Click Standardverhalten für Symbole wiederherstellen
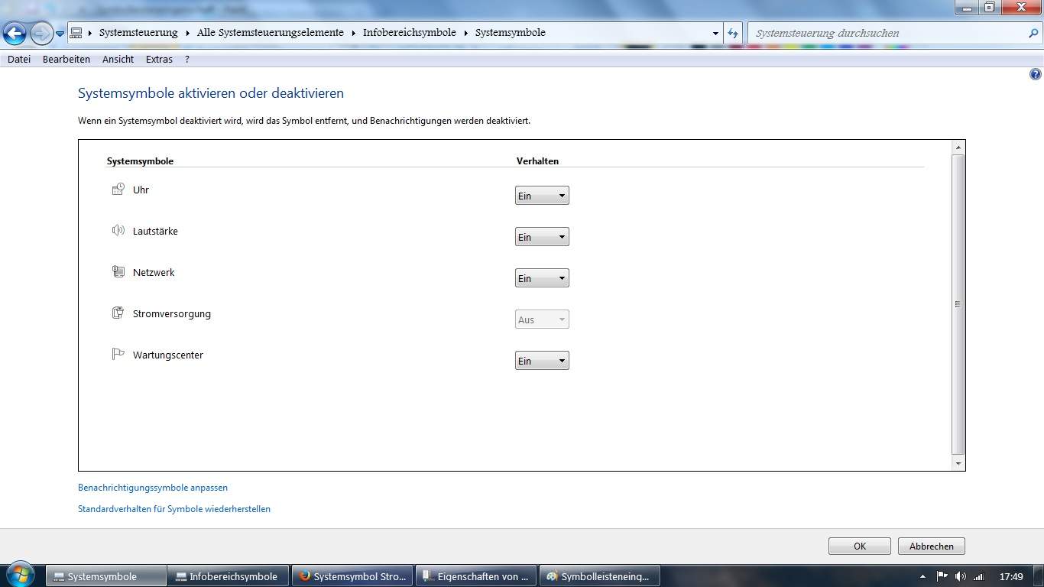This screenshot has height=587, width=1044. [x=174, y=508]
